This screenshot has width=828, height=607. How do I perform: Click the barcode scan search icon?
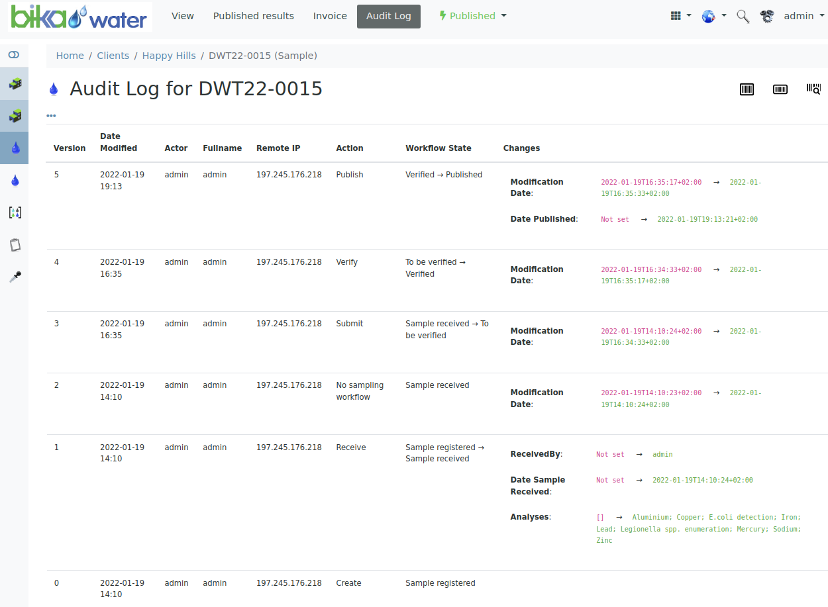[x=813, y=89]
